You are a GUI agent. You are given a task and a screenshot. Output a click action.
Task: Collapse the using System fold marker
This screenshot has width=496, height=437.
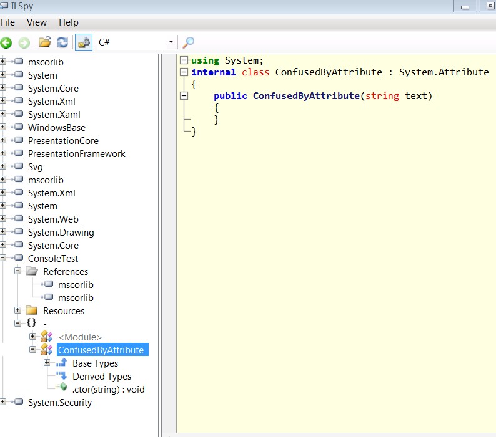coord(184,60)
